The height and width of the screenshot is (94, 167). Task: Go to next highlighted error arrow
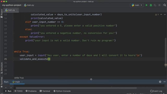point(165,15)
